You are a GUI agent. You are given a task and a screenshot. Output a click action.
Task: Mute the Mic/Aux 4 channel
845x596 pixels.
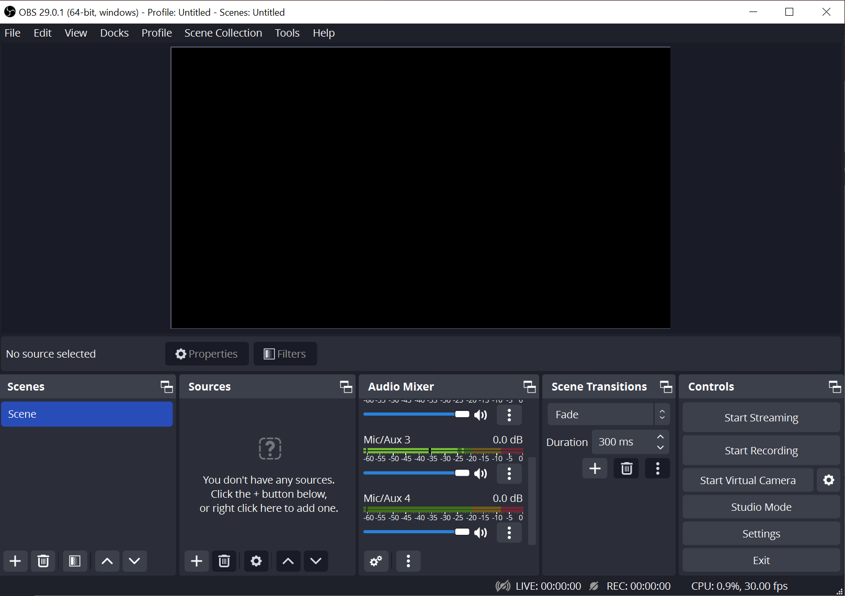tap(481, 532)
